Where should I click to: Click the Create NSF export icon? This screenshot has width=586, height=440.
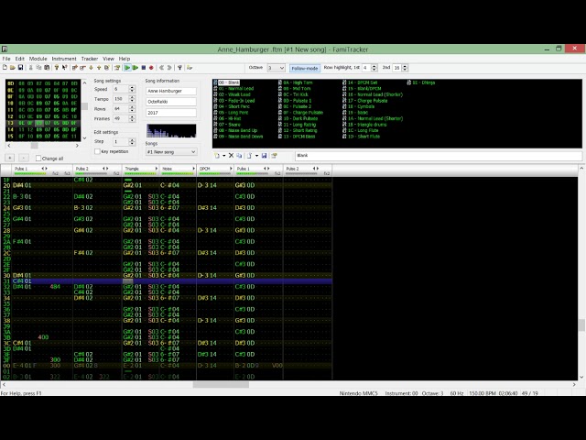tap(190, 68)
